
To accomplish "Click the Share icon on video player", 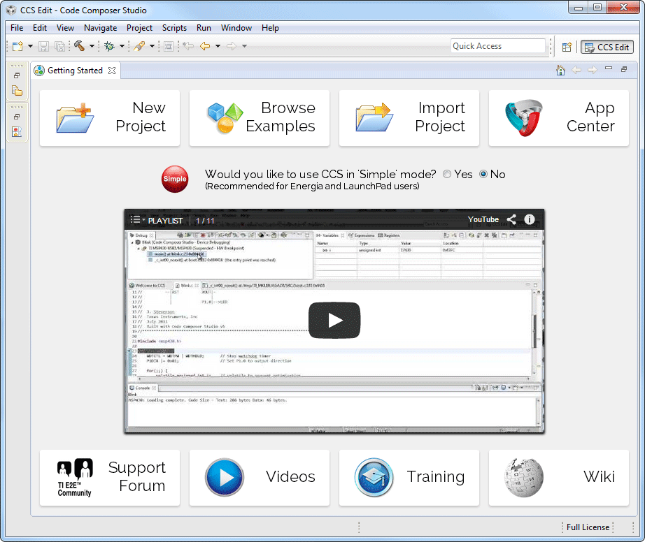I will click(x=511, y=219).
